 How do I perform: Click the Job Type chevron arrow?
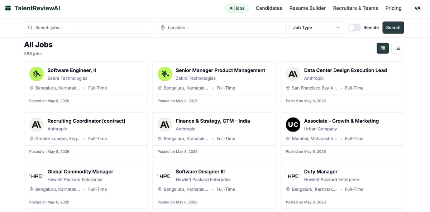point(338,27)
